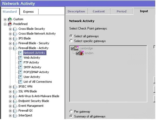This screenshot has height=120, width=156.
Task: Click the cambridge gateway icon
Action: pos(76,48)
